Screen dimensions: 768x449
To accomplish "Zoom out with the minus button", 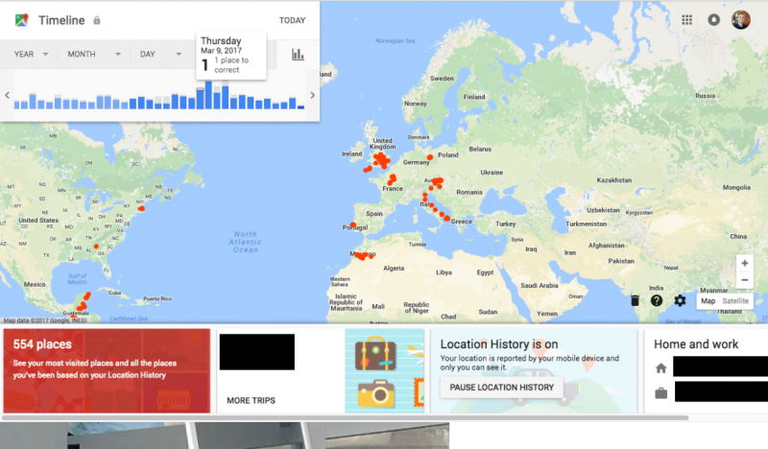I will [x=745, y=280].
